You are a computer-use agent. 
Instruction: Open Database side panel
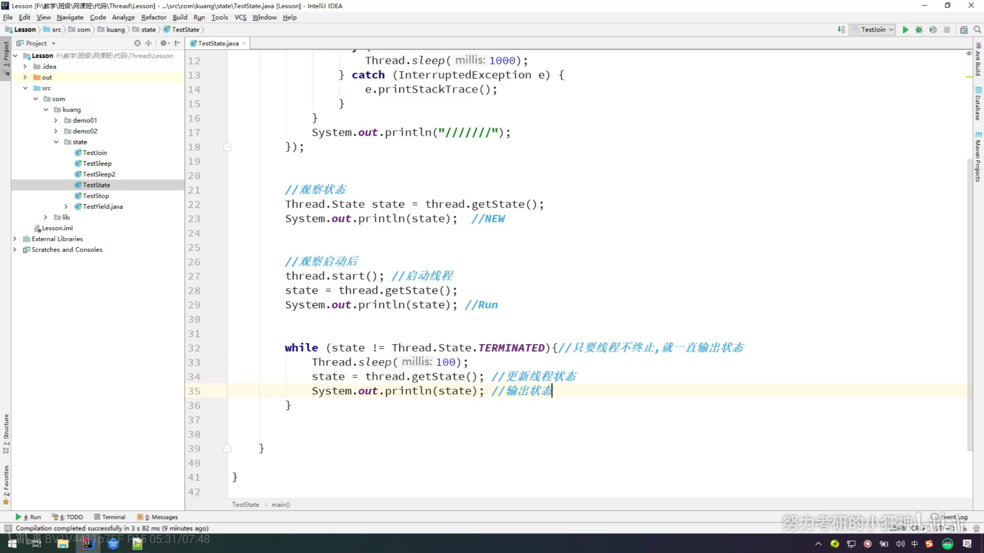978,104
